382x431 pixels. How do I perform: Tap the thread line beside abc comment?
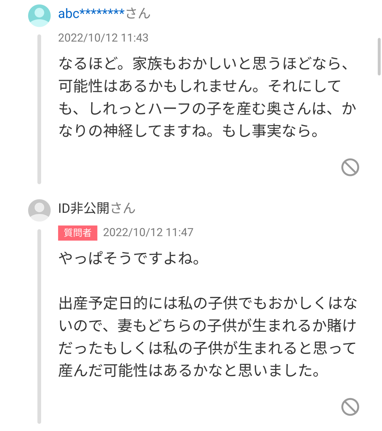(x=39, y=109)
